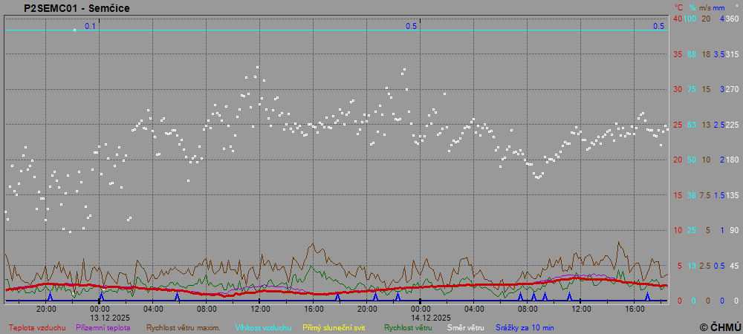Select the white Směr větru legend label

464,327
